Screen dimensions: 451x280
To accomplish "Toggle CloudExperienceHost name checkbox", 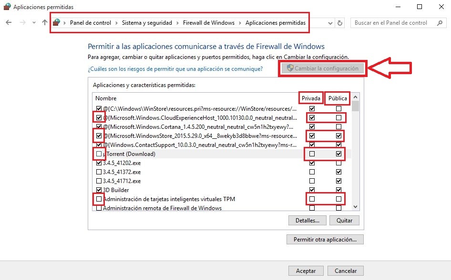I will pyautogui.click(x=99, y=117).
